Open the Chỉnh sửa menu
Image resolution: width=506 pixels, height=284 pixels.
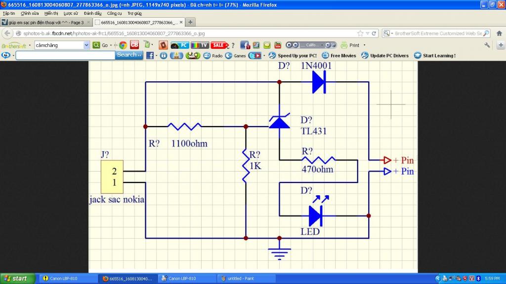click(x=30, y=13)
